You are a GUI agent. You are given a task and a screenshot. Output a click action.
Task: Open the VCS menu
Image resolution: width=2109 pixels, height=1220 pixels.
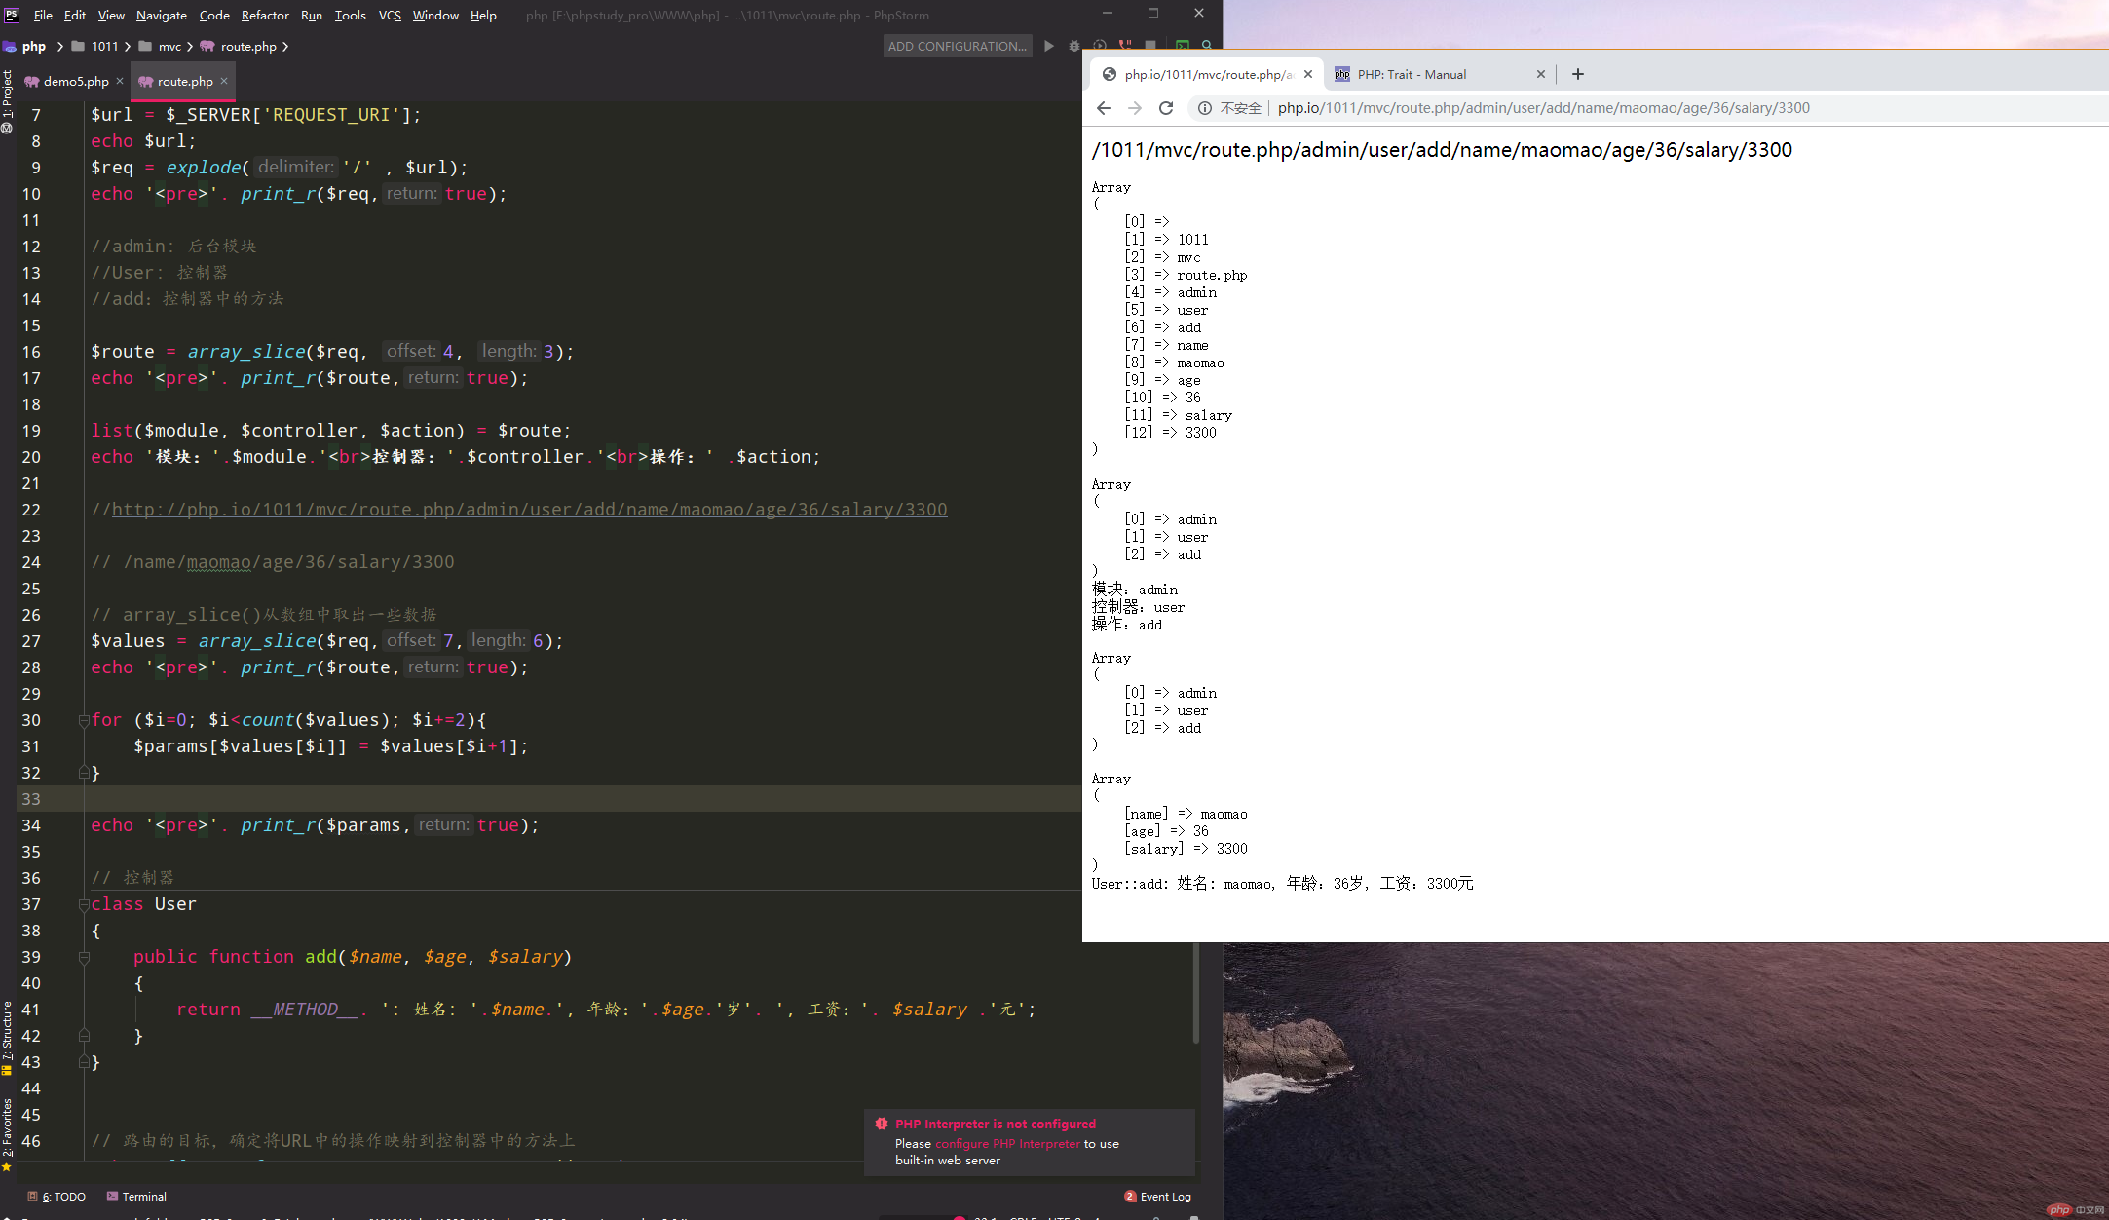390,15
